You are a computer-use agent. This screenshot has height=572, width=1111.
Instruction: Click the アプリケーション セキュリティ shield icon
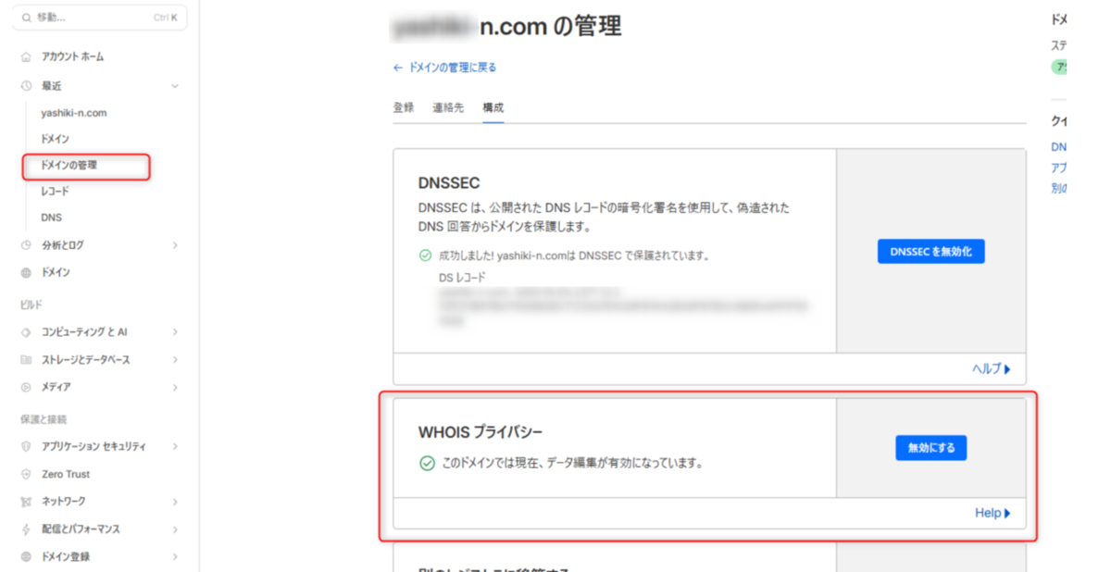pos(26,447)
